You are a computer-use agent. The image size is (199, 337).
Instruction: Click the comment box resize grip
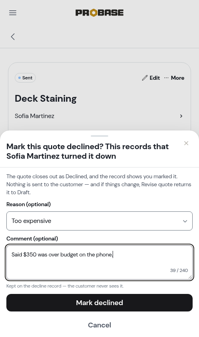(x=190, y=277)
